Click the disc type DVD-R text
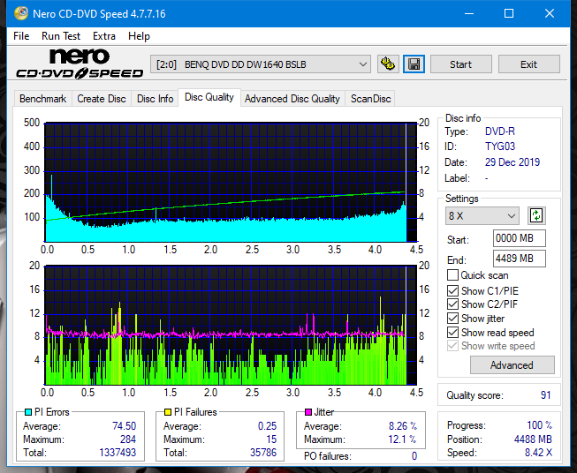Screen dimensions: 577x473 pyautogui.click(x=500, y=131)
